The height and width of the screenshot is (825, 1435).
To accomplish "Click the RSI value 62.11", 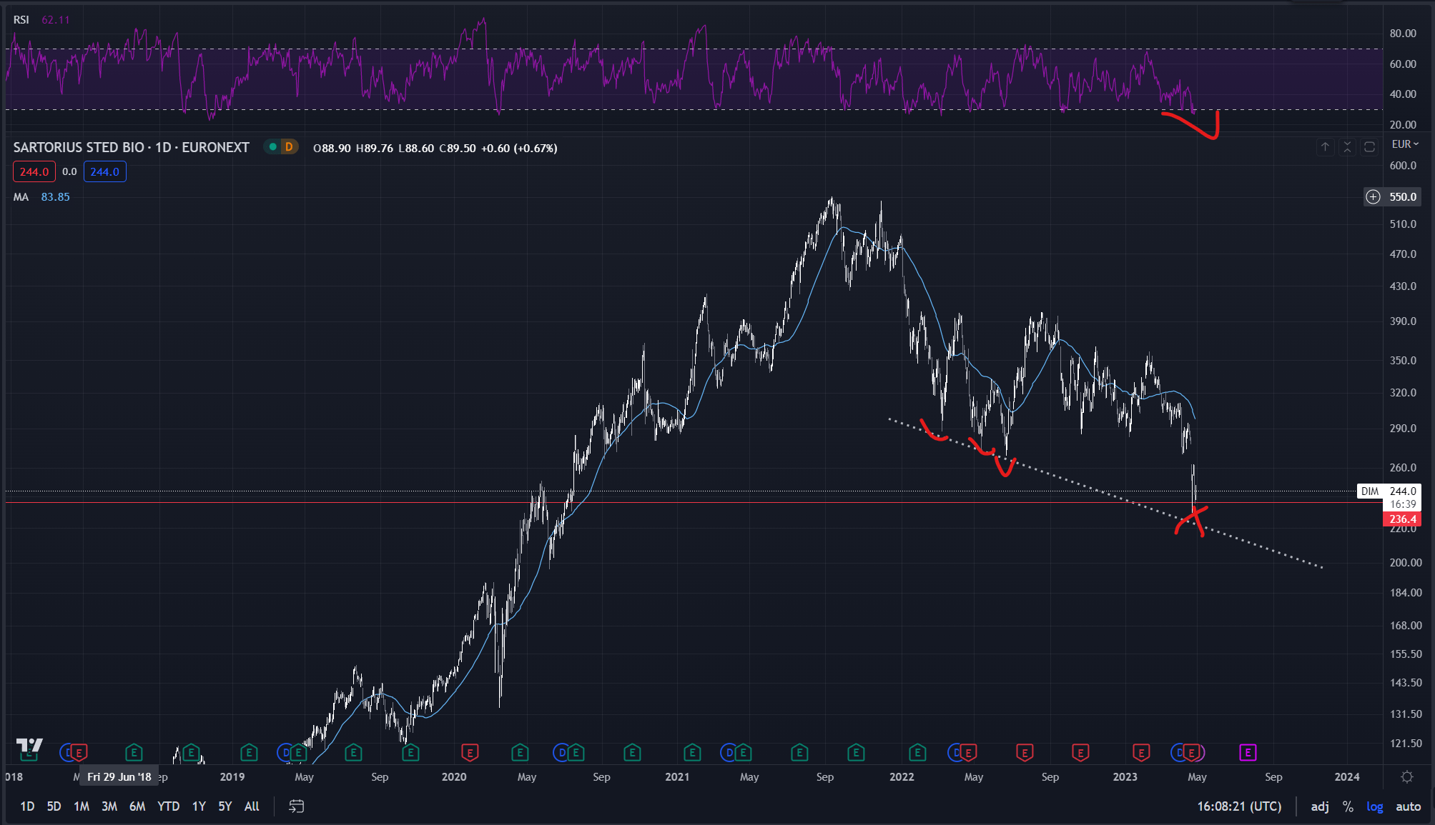I will pos(56,19).
